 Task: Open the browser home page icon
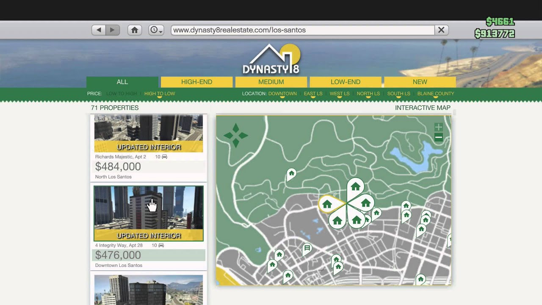135,30
